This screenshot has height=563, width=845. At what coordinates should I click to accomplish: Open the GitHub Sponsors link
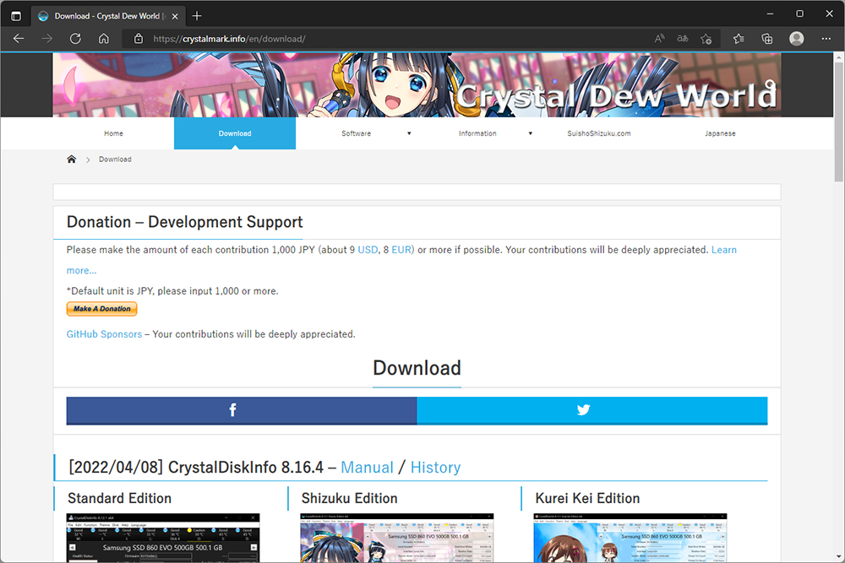(x=104, y=334)
